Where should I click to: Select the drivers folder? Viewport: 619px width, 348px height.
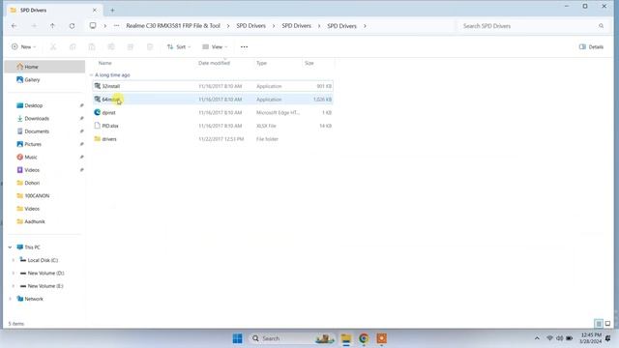click(213, 139)
